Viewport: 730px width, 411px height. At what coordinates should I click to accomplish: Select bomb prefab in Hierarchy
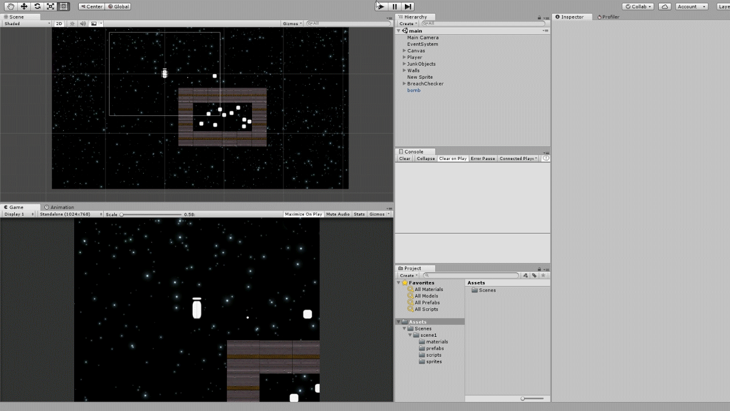[413, 90]
